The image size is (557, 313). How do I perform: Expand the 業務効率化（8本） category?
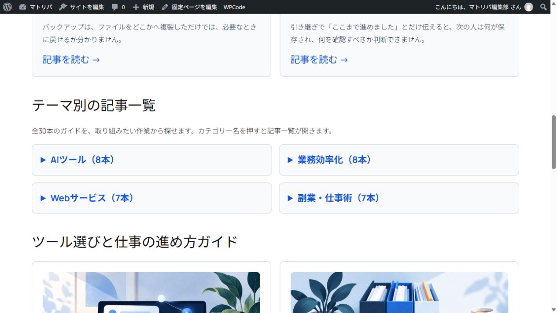coord(399,160)
